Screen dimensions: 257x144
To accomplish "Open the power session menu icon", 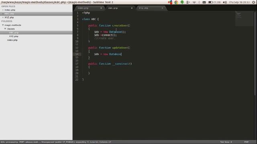I will point(253,2).
